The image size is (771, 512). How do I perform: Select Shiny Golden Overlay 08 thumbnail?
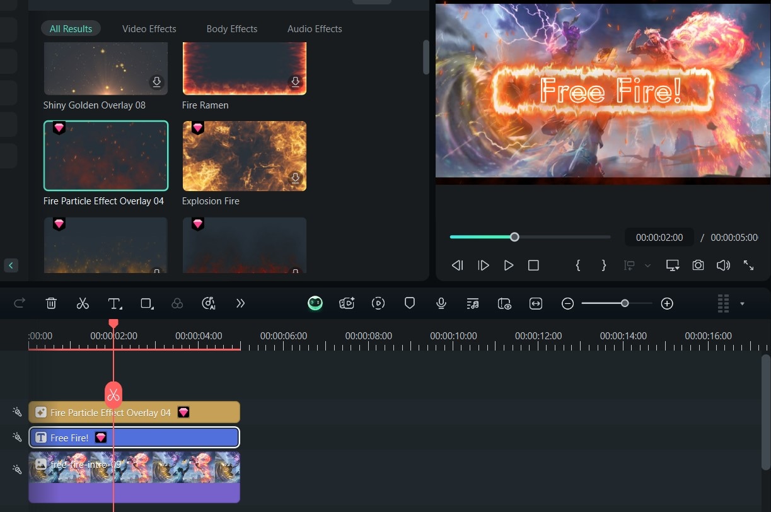click(106, 68)
